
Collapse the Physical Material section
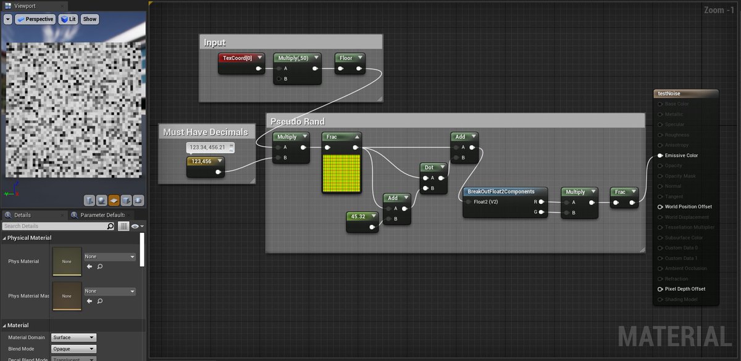click(x=5, y=238)
